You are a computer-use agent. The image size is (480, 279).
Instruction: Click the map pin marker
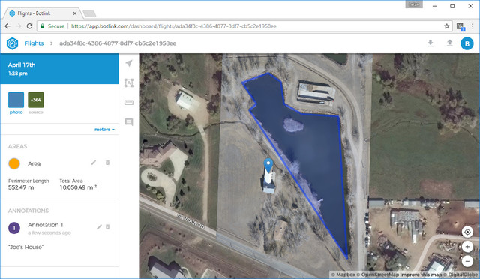(268, 166)
